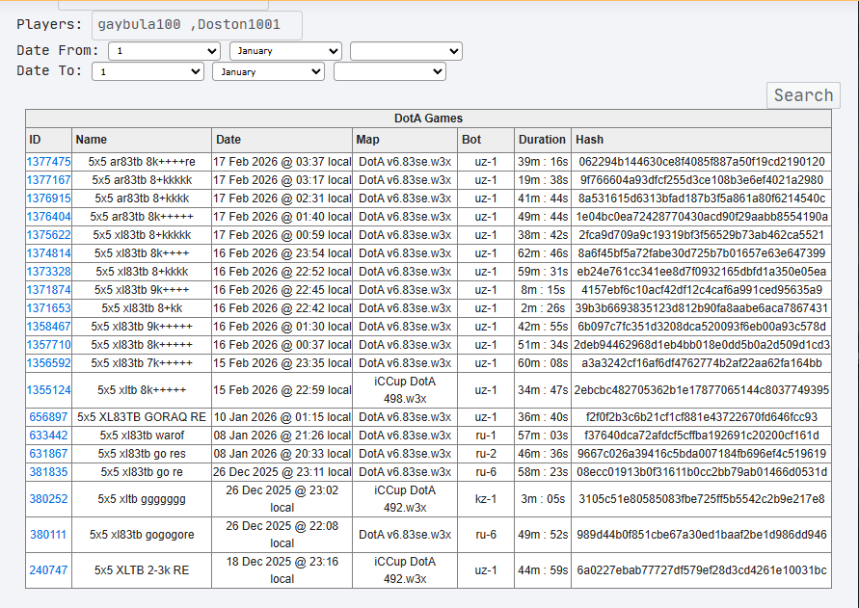Screen dimensions: 859x608
Task: Open game ID 1355124 link
Action: pyautogui.click(x=49, y=390)
